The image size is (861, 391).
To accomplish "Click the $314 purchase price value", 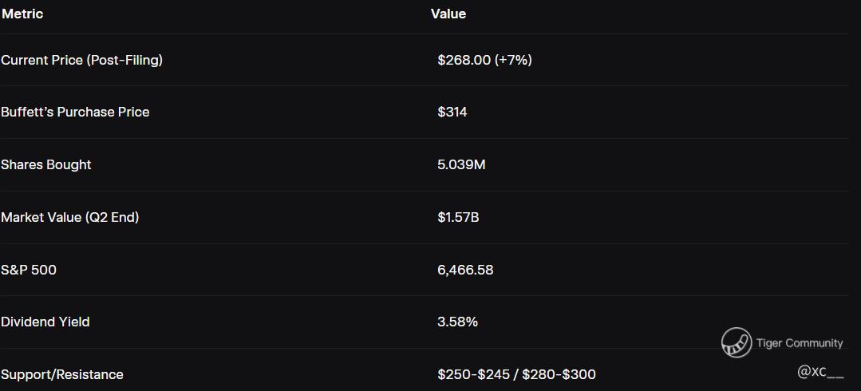I will (452, 112).
